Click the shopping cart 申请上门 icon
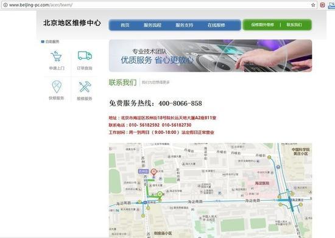The width and height of the screenshot is (335, 238). (x=57, y=56)
